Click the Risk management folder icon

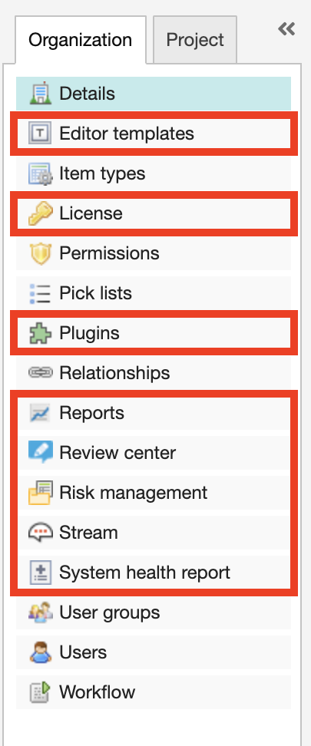click(x=41, y=493)
